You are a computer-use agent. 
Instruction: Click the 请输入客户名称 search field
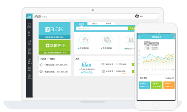[x=102, y=28]
